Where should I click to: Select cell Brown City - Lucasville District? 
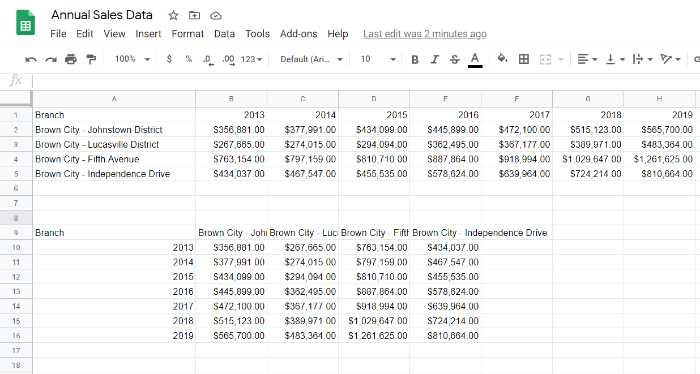pos(114,144)
